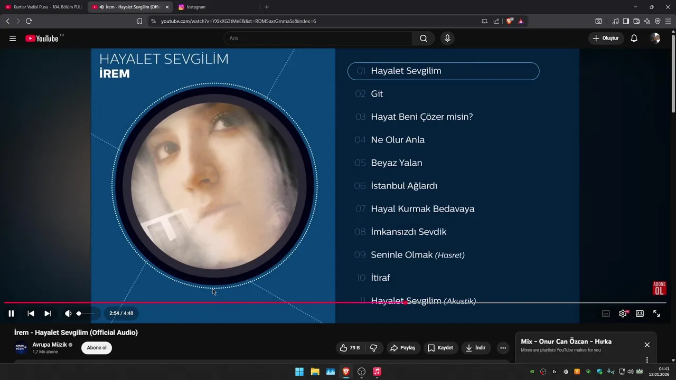Open Brave Wallet icon

(636, 21)
